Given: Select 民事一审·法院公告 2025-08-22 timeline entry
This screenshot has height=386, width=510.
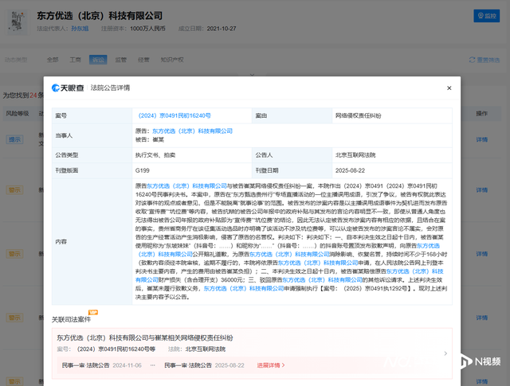Looking at the screenshot, I should point(204,365).
